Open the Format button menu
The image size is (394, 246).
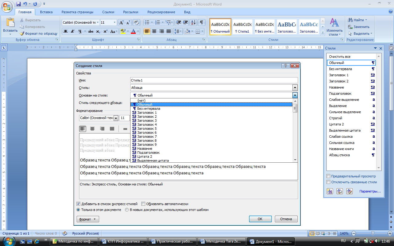[88, 219]
